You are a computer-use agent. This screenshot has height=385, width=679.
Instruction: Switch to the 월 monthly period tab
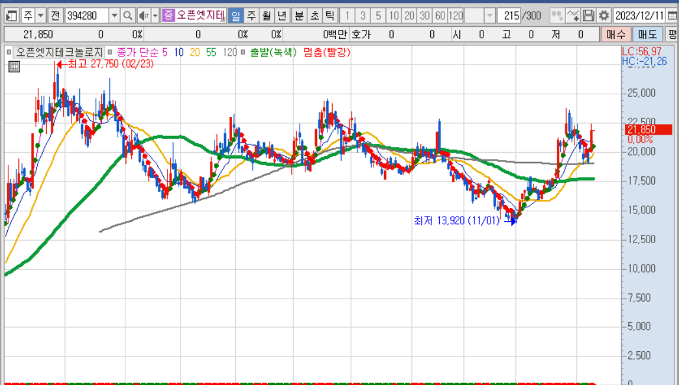[266, 16]
